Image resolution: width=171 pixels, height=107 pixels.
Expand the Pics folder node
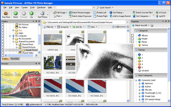coord(13,30)
